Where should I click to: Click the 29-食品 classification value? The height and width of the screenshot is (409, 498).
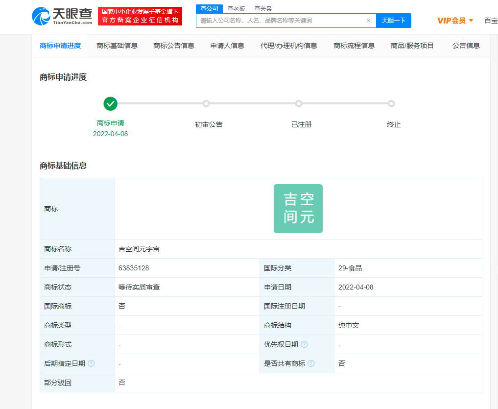(350, 268)
